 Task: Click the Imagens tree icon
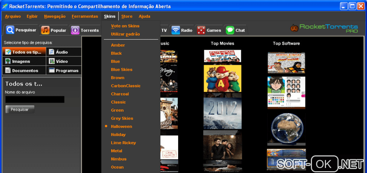click(x=8, y=62)
